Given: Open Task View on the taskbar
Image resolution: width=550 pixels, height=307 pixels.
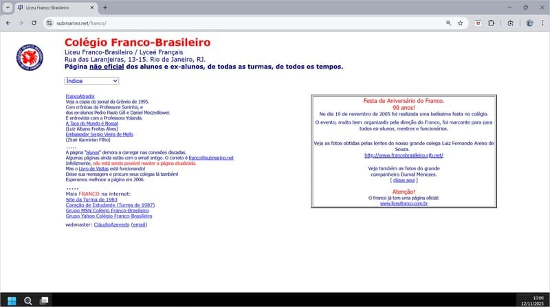Looking at the screenshot, I should click(44, 301).
